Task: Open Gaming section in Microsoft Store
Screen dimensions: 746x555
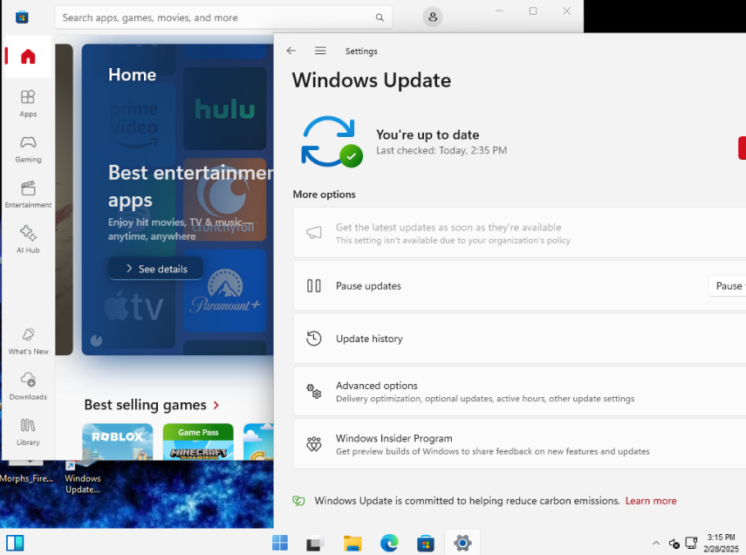Action: 28,149
